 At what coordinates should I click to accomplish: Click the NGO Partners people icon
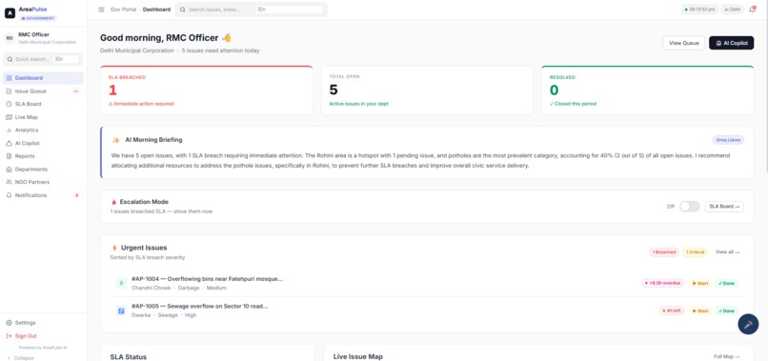pos(9,182)
